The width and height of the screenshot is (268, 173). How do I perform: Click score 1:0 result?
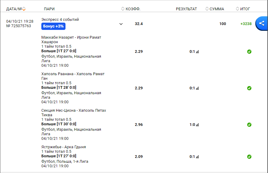pos(192,125)
